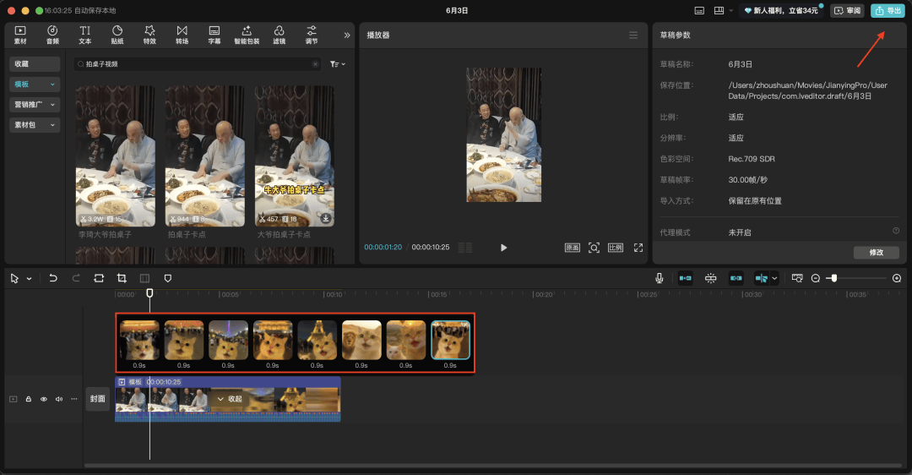Toggle the track lock icon

tap(28, 399)
